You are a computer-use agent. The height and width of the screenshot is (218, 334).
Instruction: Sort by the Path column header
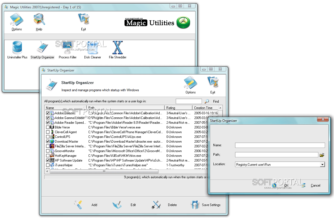pyautogui.click(x=125, y=108)
